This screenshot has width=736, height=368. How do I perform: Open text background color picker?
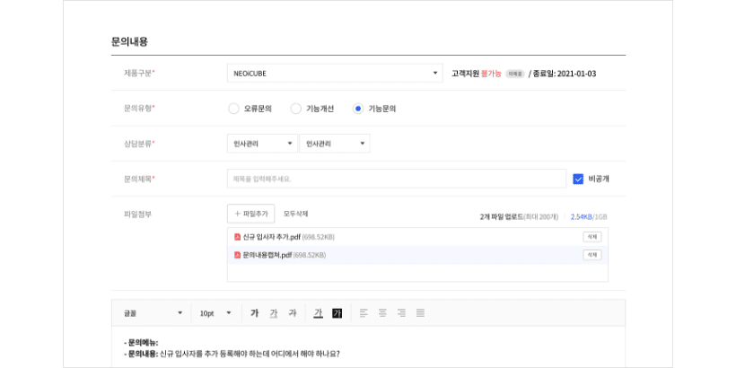[337, 313]
